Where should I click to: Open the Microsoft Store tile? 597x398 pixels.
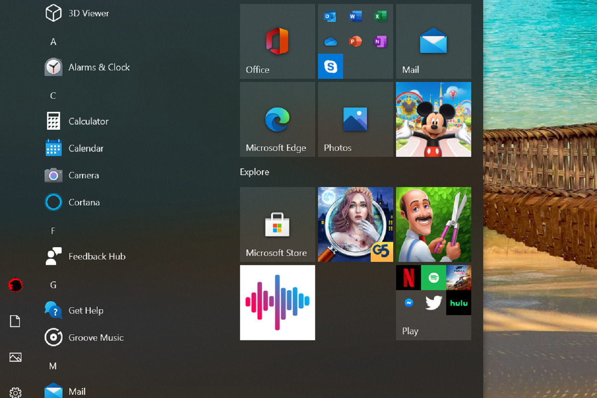tap(277, 224)
